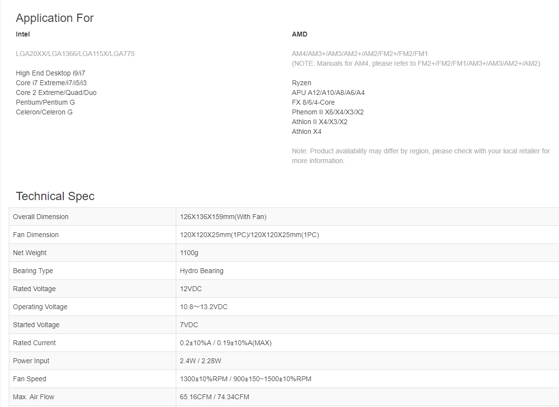
Task: Click the AMD column heading
Action: pyautogui.click(x=299, y=34)
